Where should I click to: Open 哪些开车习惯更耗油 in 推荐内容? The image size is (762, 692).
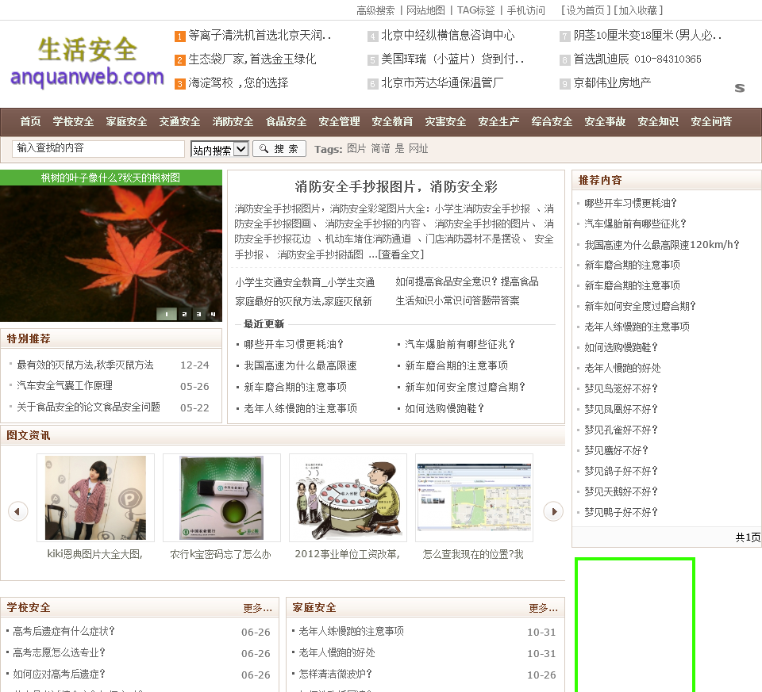click(630, 203)
